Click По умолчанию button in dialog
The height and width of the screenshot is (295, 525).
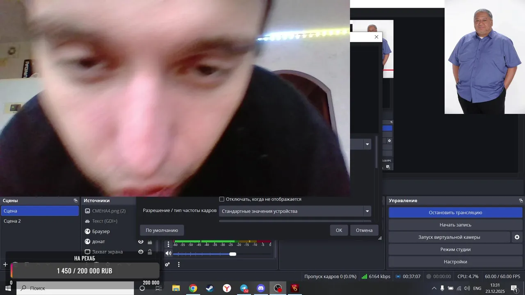tap(162, 230)
